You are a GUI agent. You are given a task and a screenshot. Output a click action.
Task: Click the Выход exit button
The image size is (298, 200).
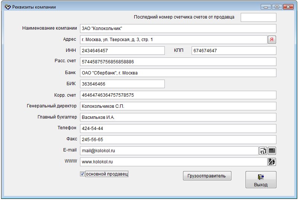tap(261, 180)
